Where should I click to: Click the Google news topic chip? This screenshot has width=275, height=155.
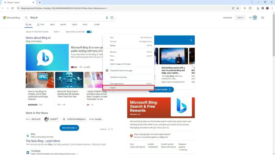click(95, 119)
